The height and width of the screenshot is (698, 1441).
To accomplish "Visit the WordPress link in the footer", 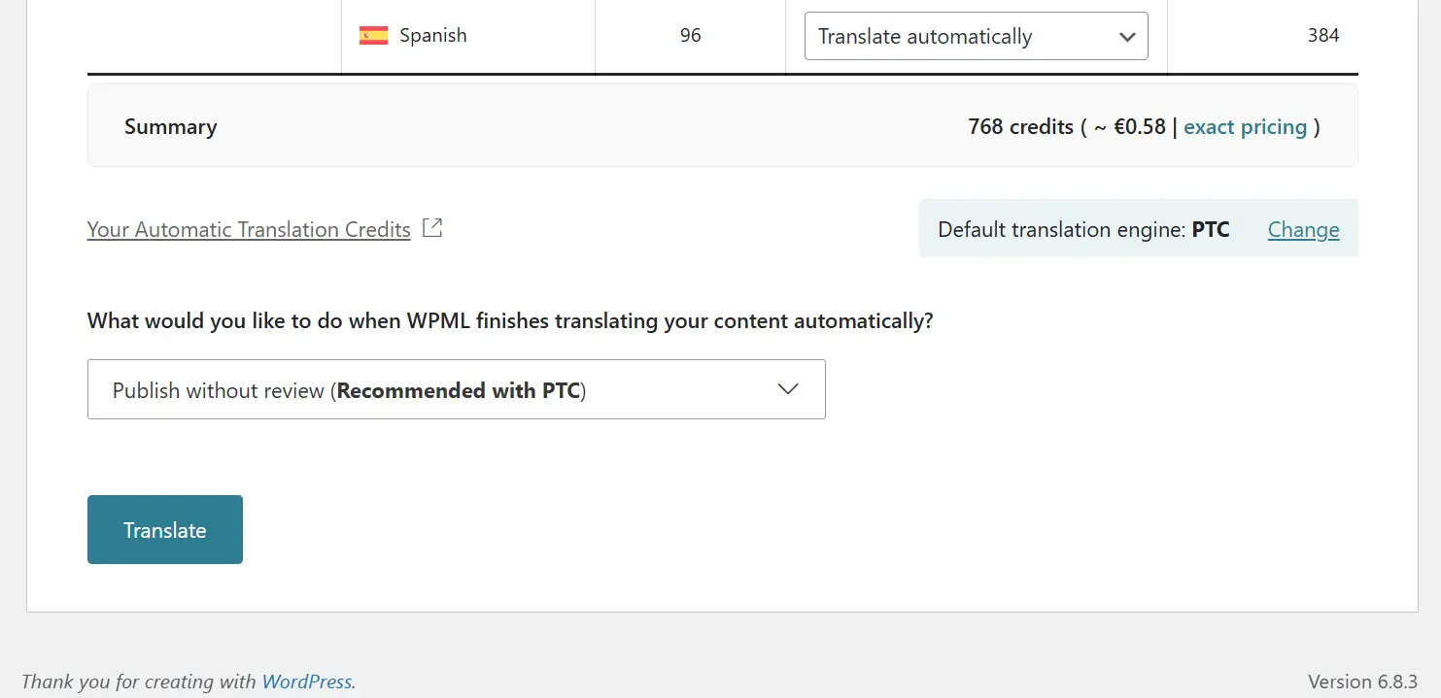I will click(306, 681).
